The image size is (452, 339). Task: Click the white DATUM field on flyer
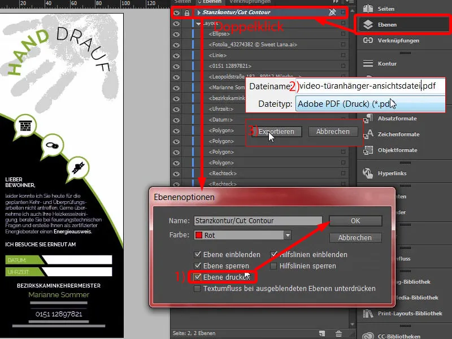78,260
